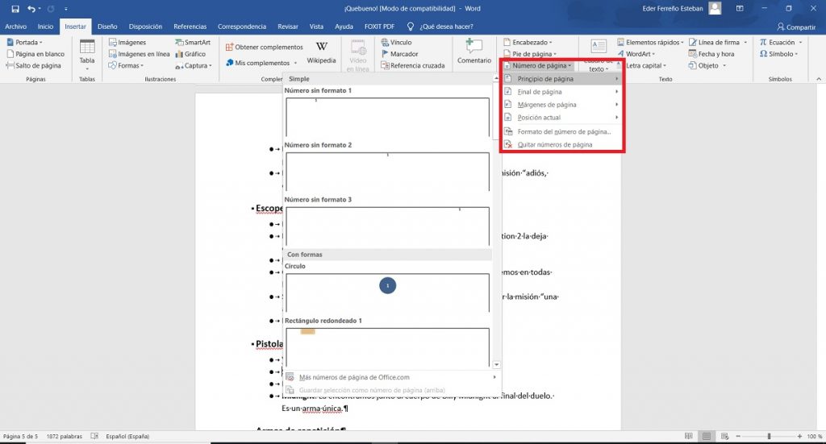Expand the Ecuación dropdown

[781, 42]
